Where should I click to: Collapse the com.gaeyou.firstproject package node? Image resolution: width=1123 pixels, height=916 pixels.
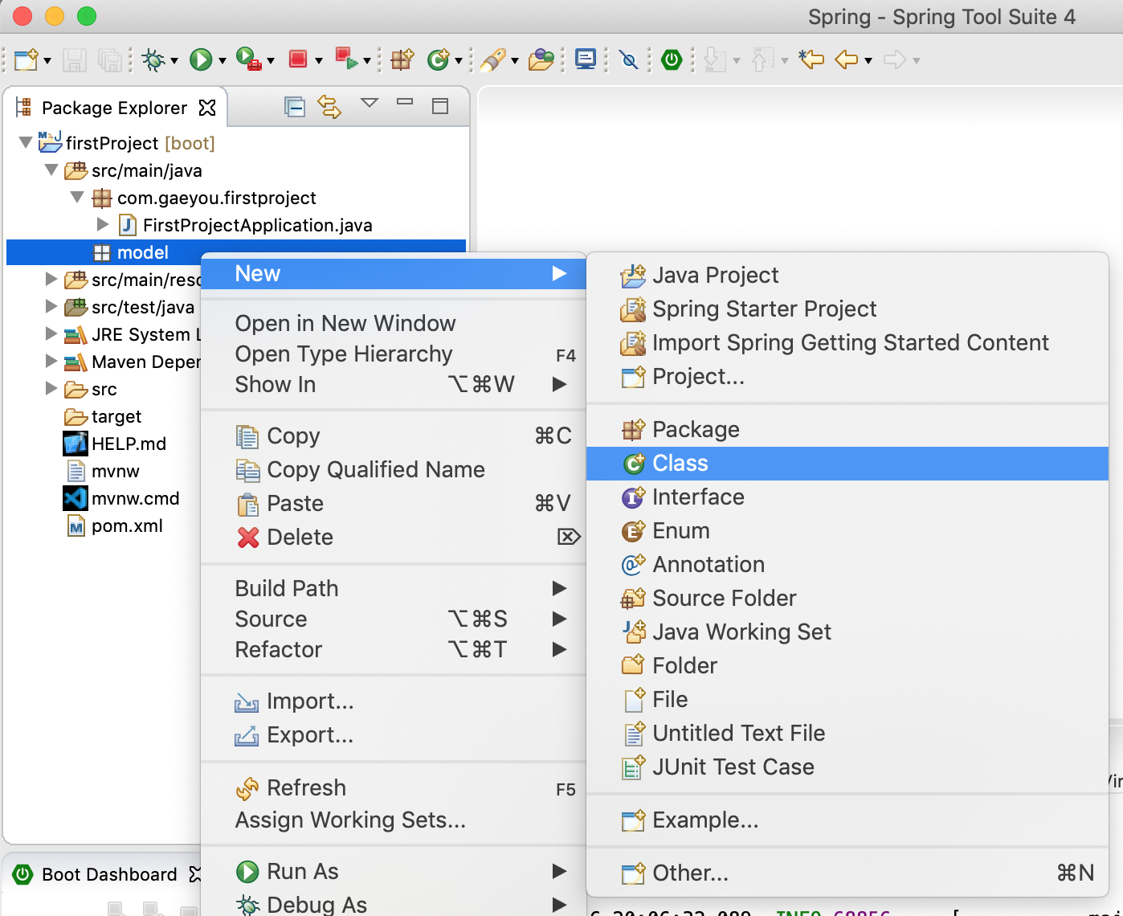pos(77,198)
